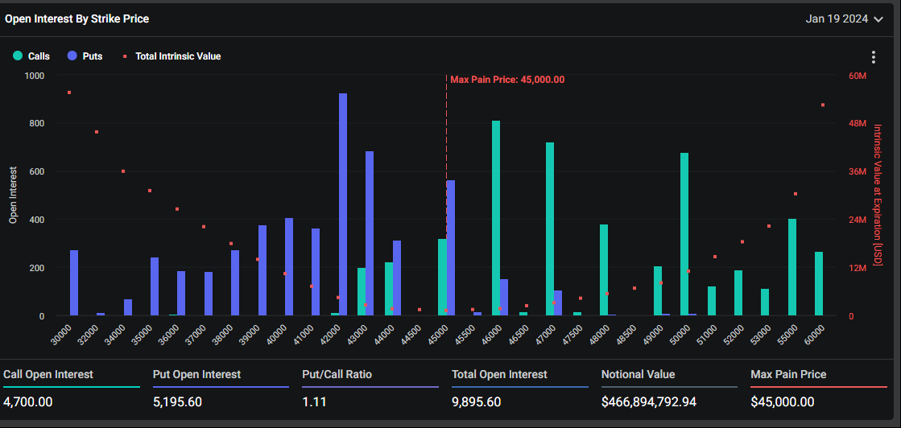
Task: Click the teal Calls legend circle
Action: (x=18, y=56)
